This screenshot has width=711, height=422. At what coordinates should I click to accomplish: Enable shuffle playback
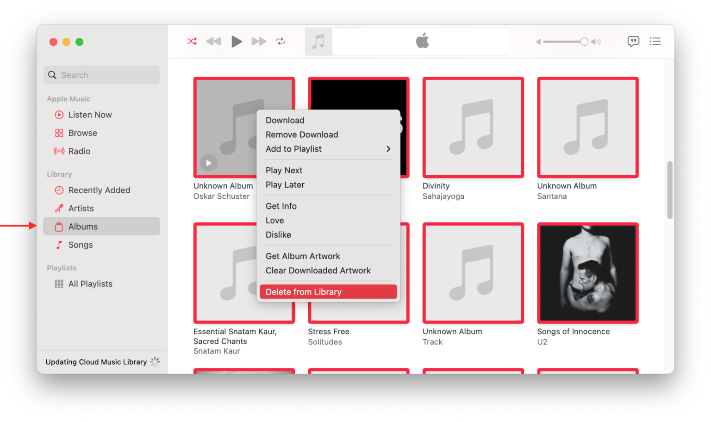[x=192, y=41]
